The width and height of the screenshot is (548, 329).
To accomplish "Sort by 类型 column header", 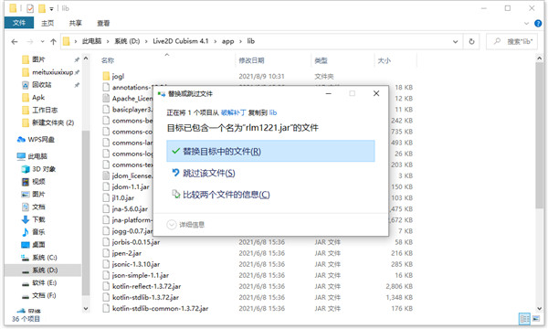I will [x=321, y=60].
